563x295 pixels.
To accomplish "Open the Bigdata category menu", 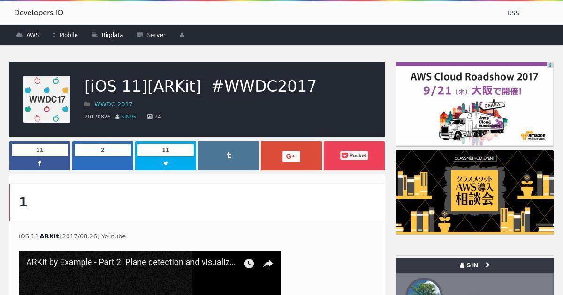I will 107,35.
